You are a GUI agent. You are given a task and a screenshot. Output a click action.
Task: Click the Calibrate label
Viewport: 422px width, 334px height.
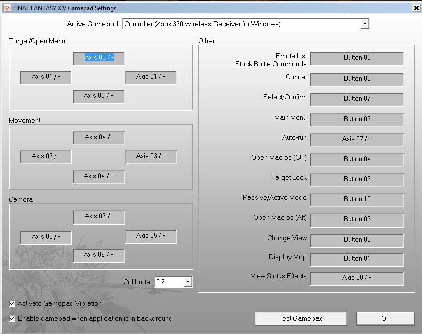tap(137, 282)
